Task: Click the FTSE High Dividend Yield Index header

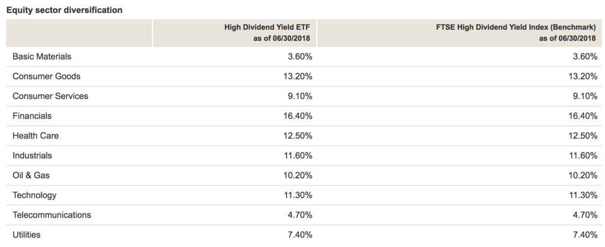Action: point(516,32)
